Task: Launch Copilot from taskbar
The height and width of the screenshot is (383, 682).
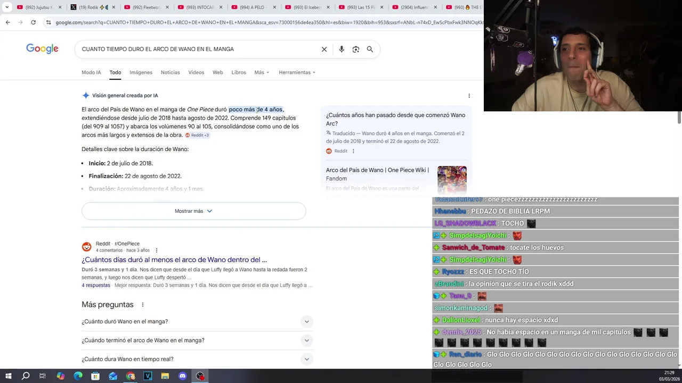Action: (x=60, y=376)
